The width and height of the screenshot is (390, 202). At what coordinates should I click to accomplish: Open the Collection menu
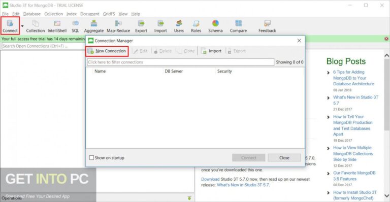53,14
